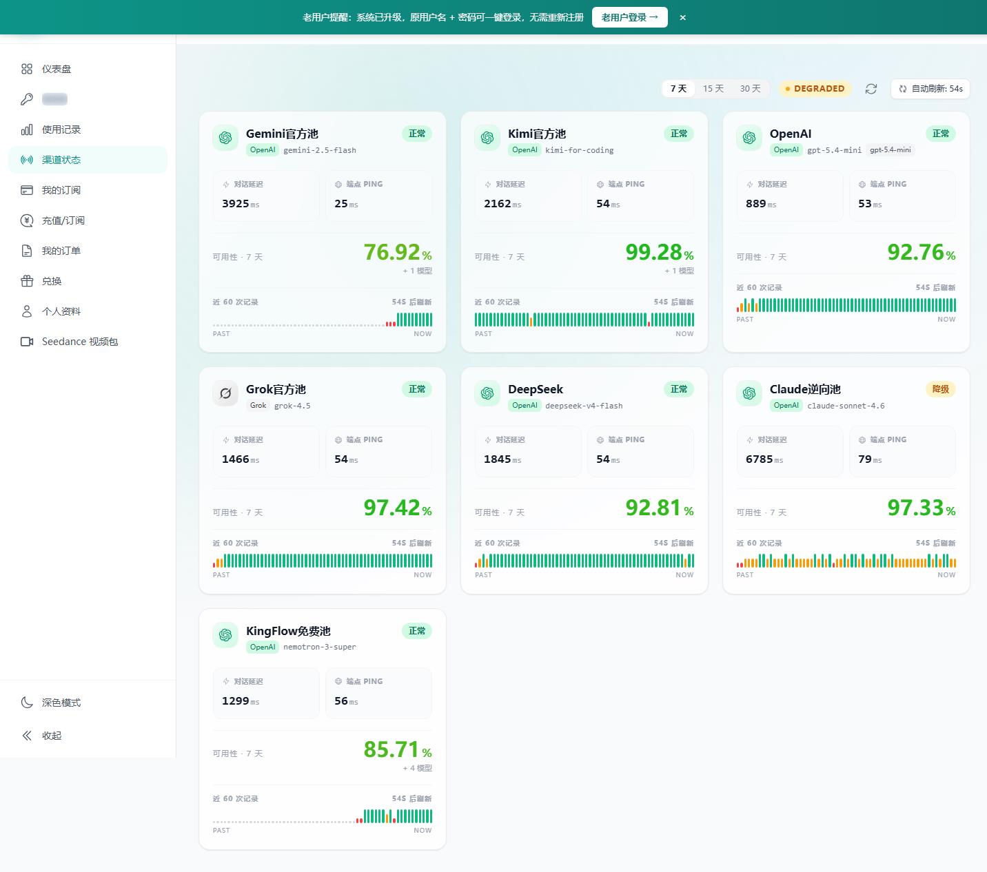Click the Kimi官方池 card logo icon
The image size is (987, 872).
tap(487, 138)
